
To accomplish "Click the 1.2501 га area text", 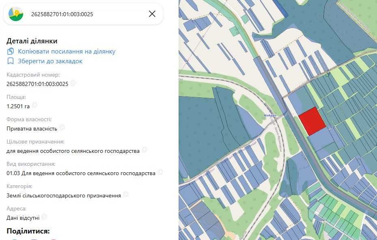I will tap(18, 106).
